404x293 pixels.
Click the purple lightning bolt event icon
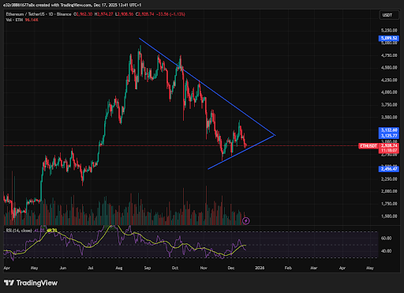(x=245, y=220)
